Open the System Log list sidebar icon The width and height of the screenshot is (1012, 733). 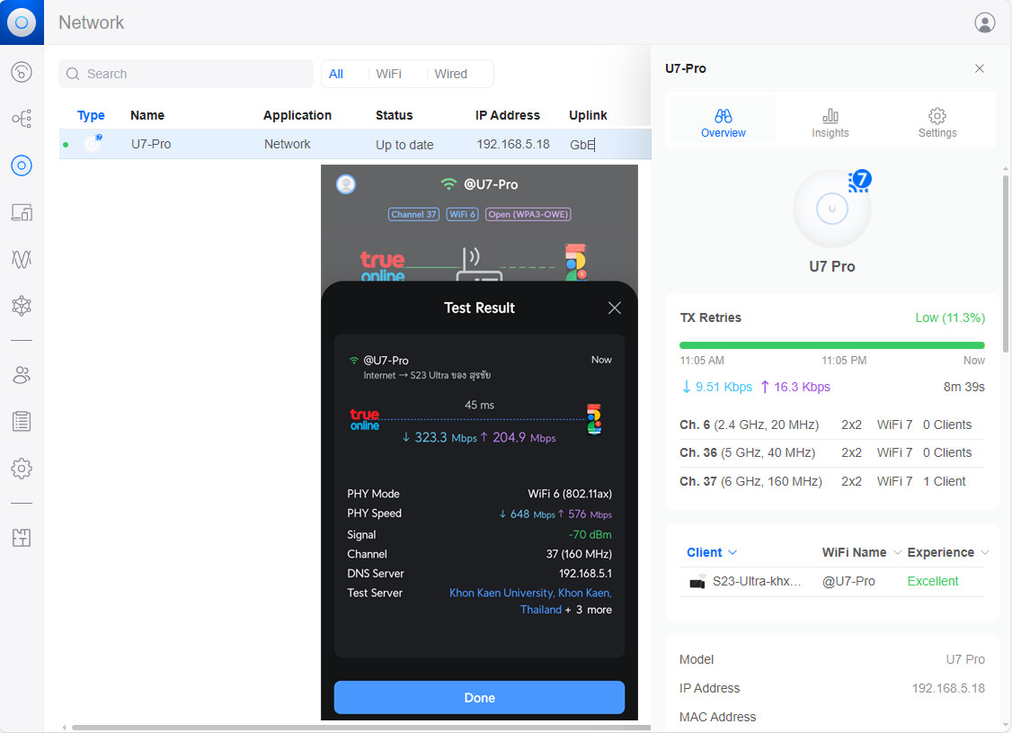22,422
